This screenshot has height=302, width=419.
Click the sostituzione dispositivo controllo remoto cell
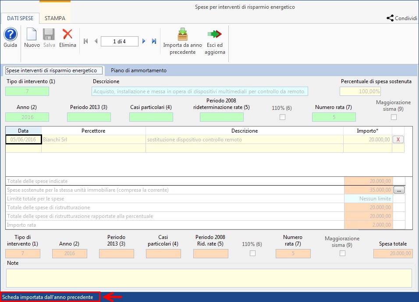(245, 140)
